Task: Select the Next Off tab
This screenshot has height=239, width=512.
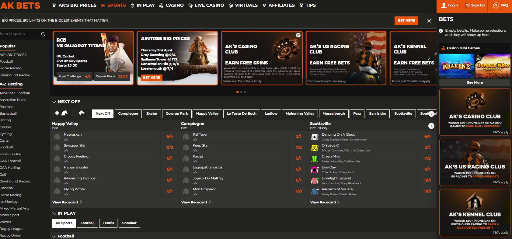Action: (x=103, y=113)
